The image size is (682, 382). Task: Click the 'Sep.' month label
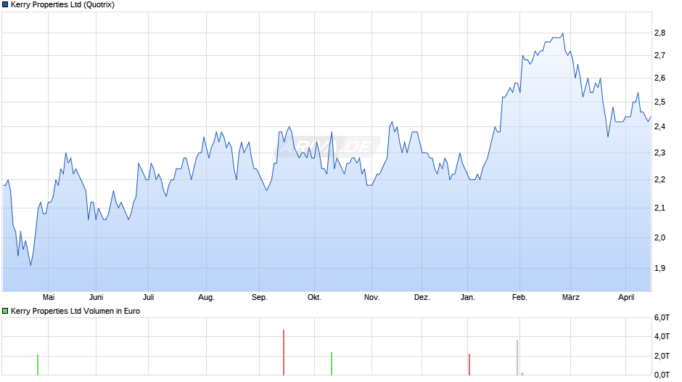(x=260, y=298)
